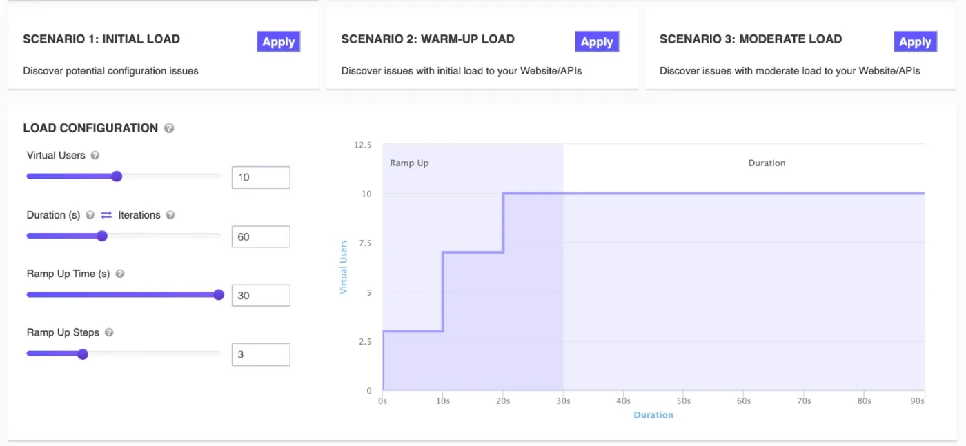This screenshot has width=966, height=446.
Task: Click the LOAD CONFIGURATION heading
Action: pos(90,128)
